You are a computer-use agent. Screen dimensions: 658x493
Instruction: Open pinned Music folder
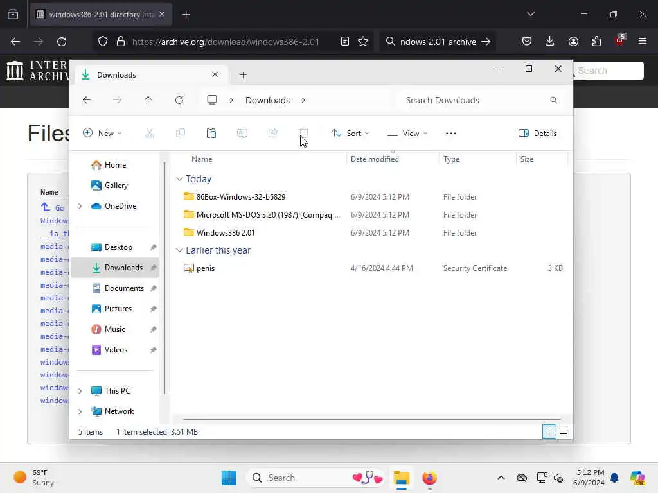115,329
